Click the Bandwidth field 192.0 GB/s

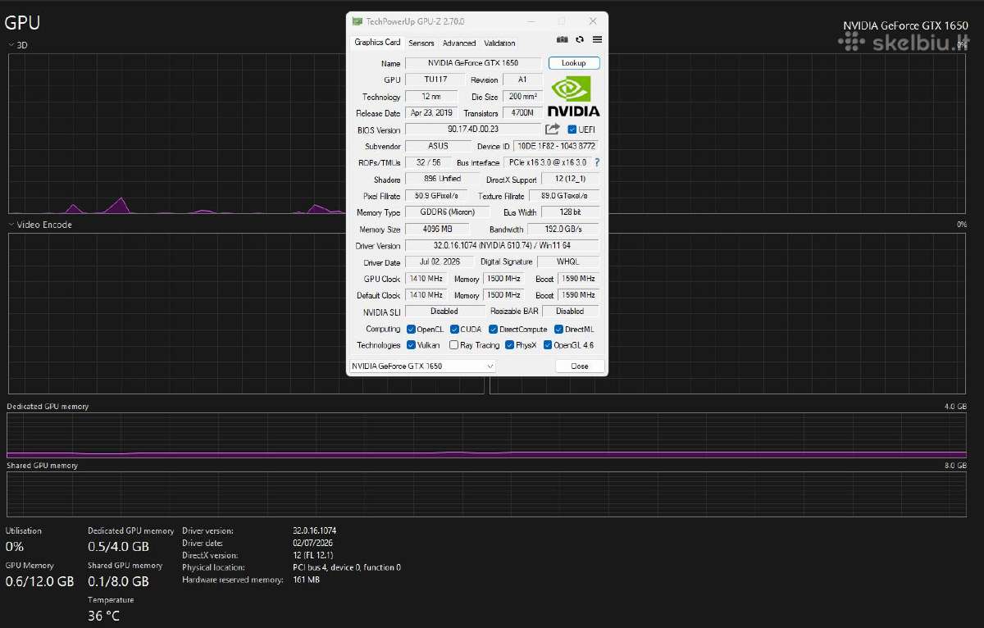563,229
